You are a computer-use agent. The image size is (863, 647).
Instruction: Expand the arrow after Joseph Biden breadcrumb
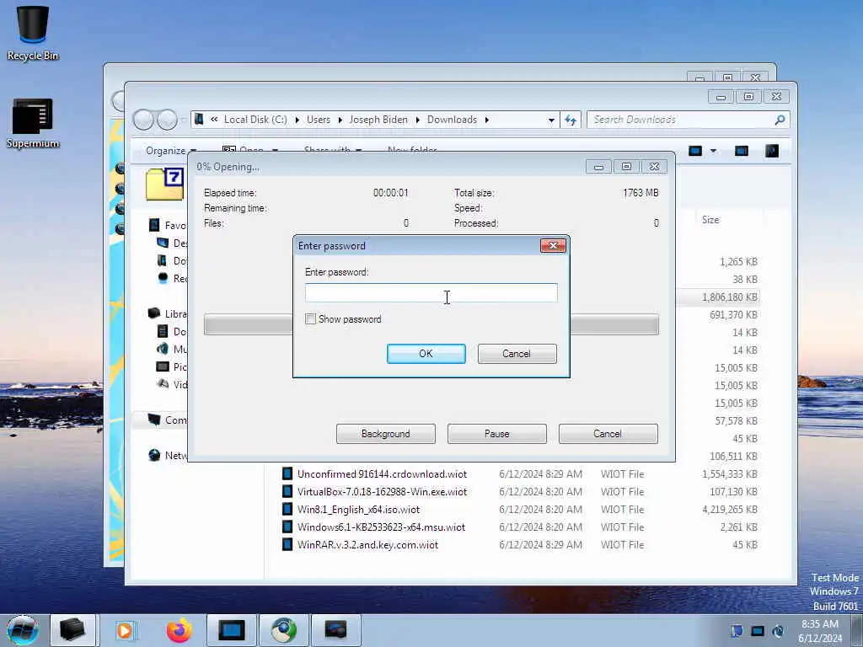pos(418,120)
